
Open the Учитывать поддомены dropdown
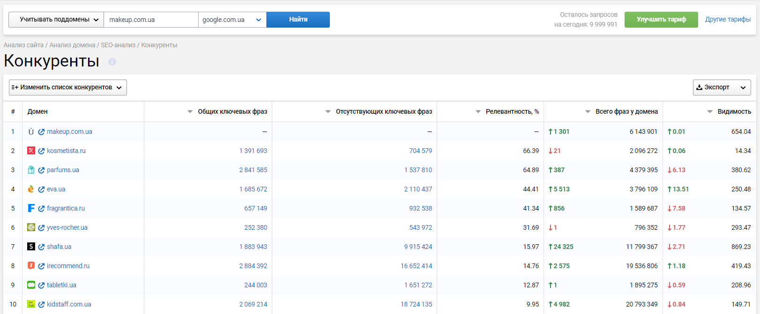56,20
